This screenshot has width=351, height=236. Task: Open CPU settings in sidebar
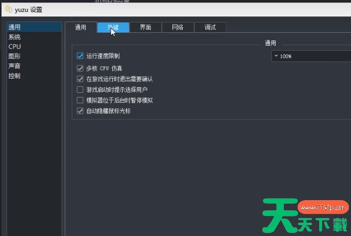coord(14,47)
